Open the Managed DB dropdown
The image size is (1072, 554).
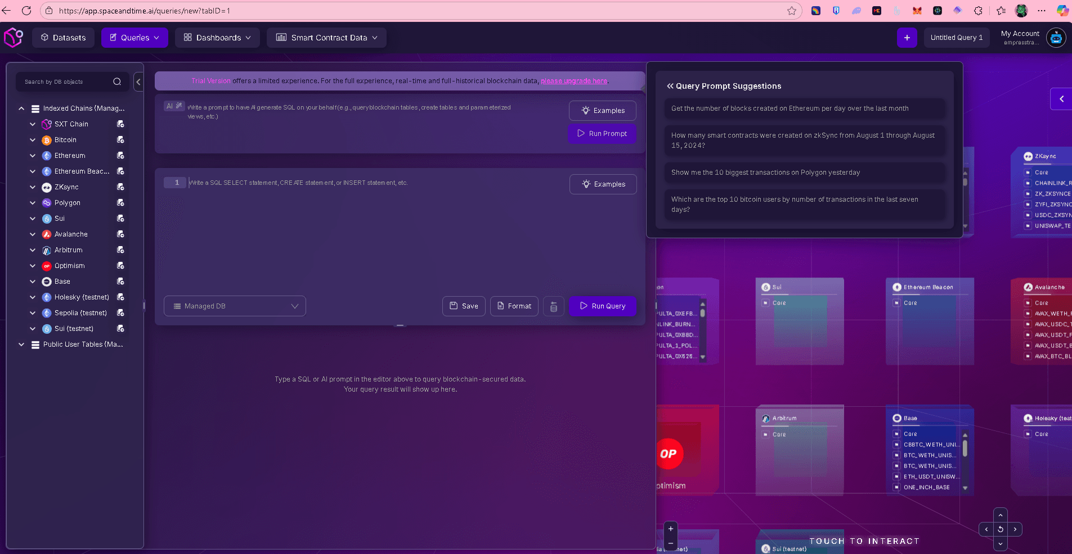[x=235, y=306]
